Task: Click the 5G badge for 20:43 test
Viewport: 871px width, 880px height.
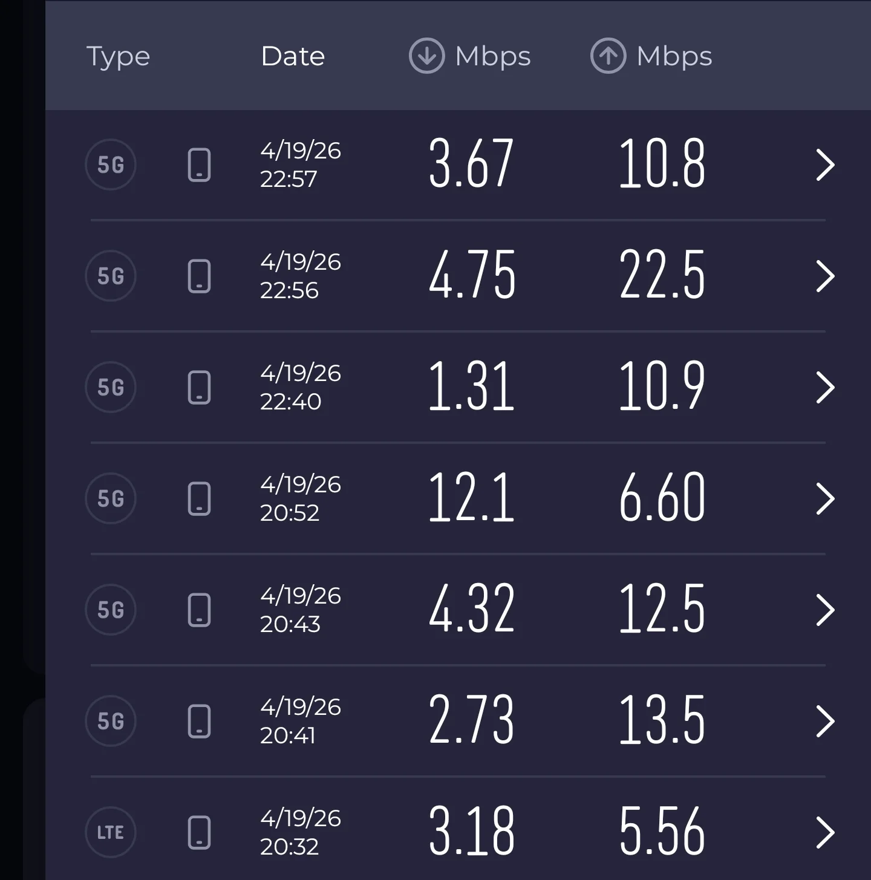Action: point(111,610)
